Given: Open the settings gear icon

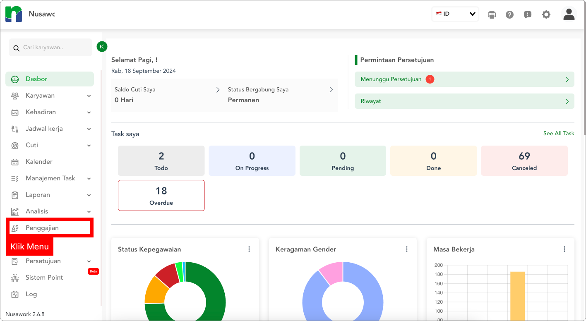Looking at the screenshot, I should tap(546, 15).
